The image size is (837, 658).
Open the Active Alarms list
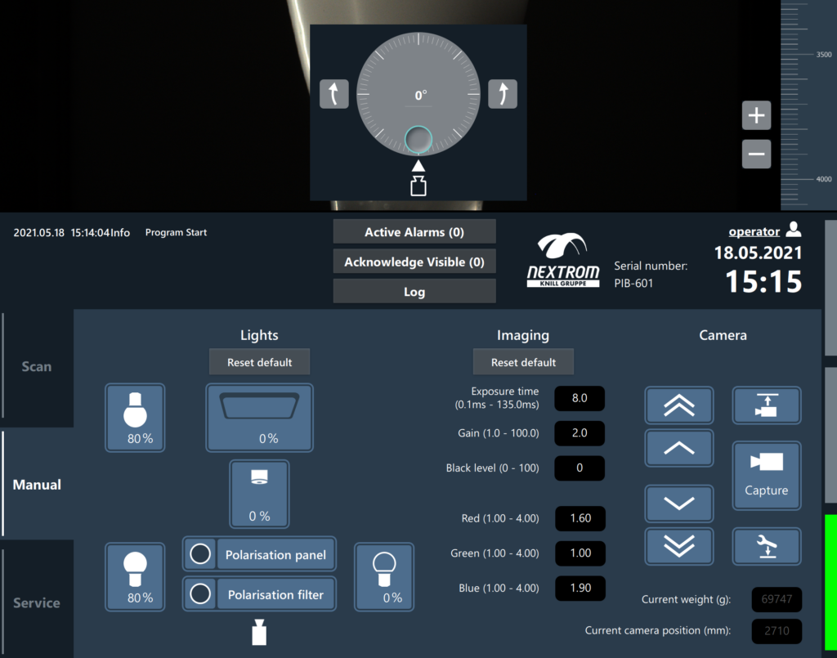click(414, 232)
